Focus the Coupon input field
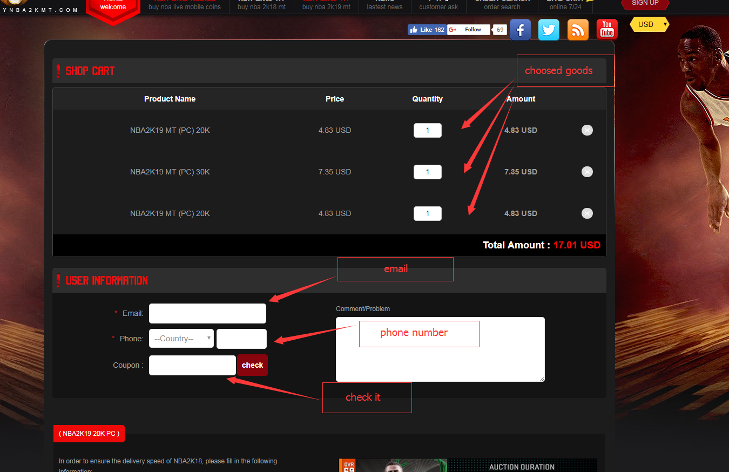 192,365
